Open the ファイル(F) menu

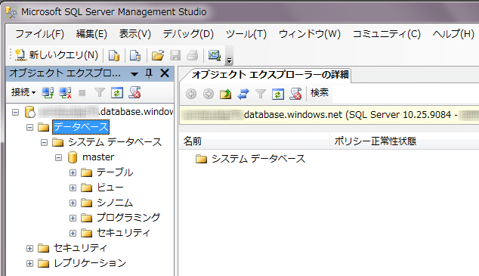(x=40, y=33)
